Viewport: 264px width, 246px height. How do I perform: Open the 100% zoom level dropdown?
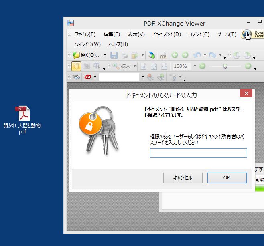point(195,66)
